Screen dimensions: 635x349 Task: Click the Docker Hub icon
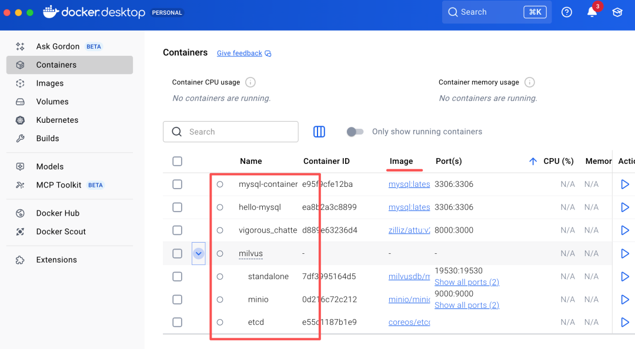coord(20,213)
